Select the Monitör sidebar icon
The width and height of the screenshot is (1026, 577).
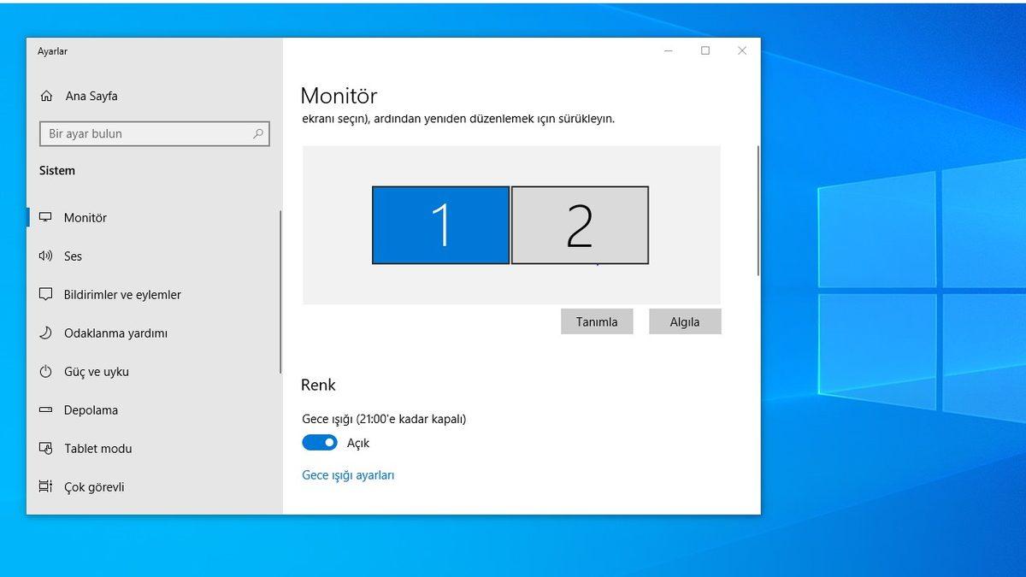48,217
